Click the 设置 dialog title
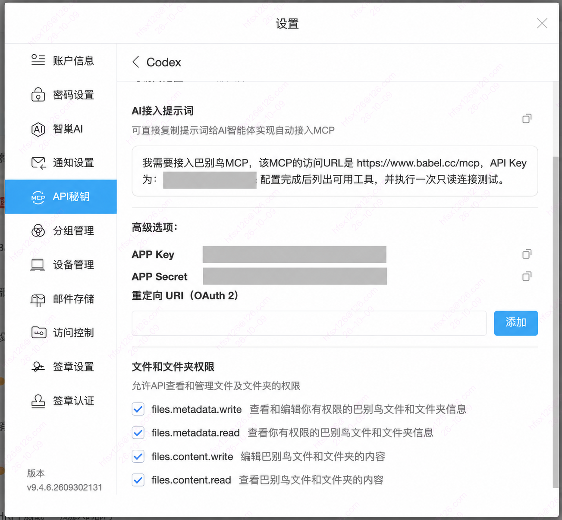This screenshot has width=562, height=520. click(x=287, y=24)
